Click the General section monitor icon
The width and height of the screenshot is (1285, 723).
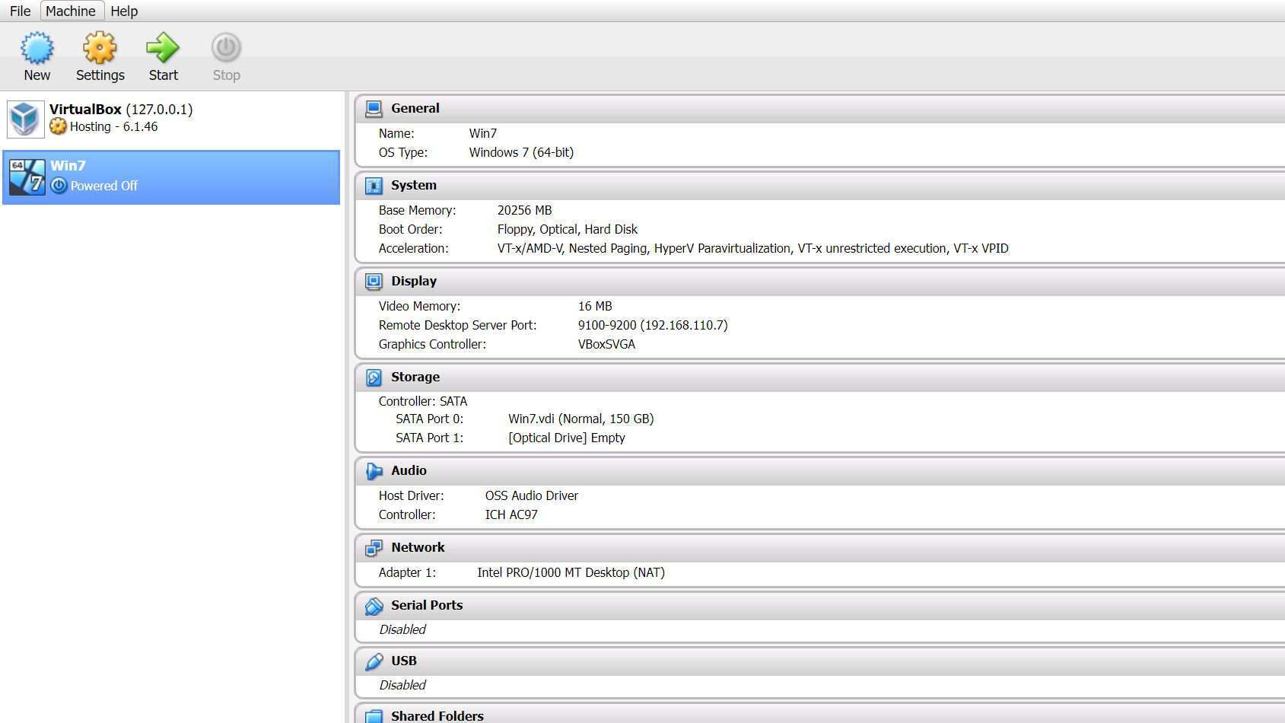pos(374,109)
